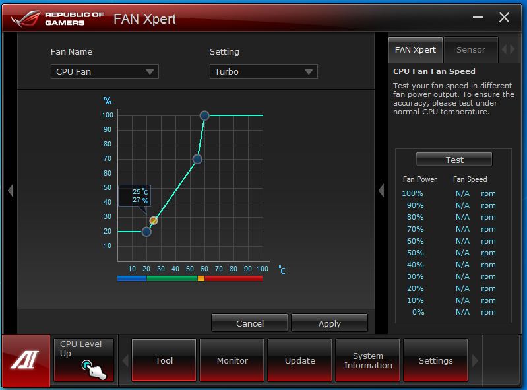Viewport: 527px width, 390px height.
Task: Open the Settings menu
Action: [435, 360]
